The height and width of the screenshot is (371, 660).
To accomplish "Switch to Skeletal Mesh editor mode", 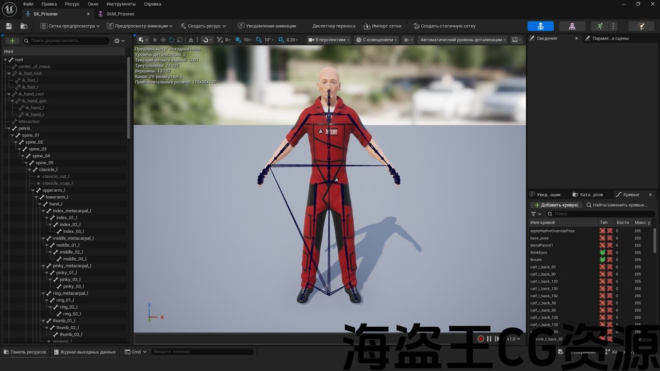I will point(572,26).
